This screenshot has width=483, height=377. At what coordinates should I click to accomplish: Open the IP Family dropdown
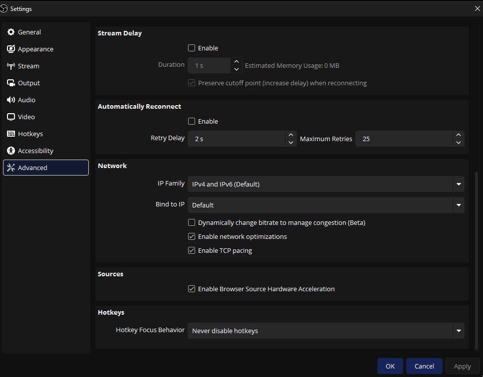click(x=326, y=184)
